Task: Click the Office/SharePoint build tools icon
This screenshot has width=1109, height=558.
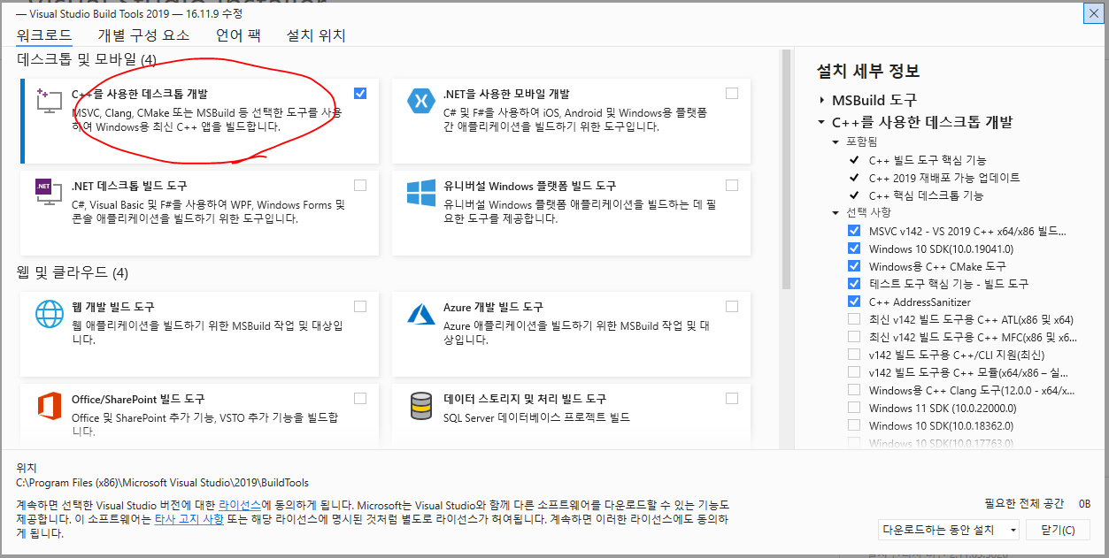Action: (48, 407)
